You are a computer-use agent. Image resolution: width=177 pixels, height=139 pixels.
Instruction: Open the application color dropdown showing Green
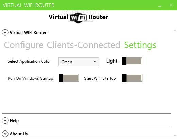tap(79, 62)
